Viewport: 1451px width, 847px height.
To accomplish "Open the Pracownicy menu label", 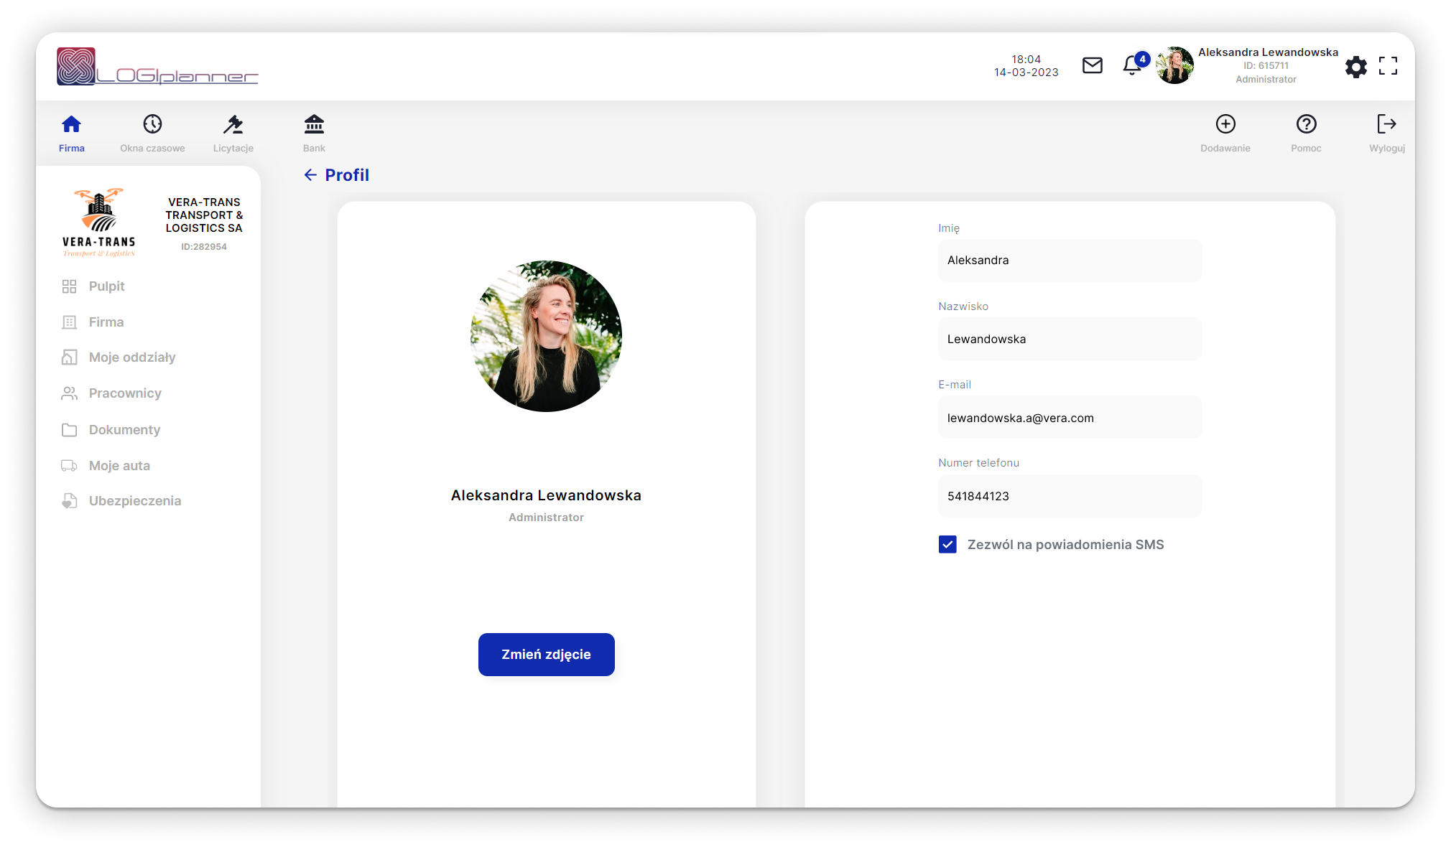I will (125, 393).
